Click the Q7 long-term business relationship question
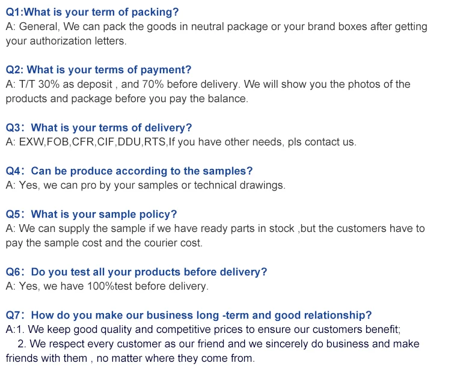The image size is (451, 381). click(188, 315)
